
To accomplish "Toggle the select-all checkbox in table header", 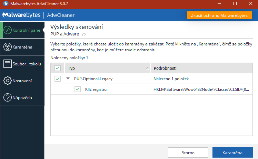I will point(58,68).
